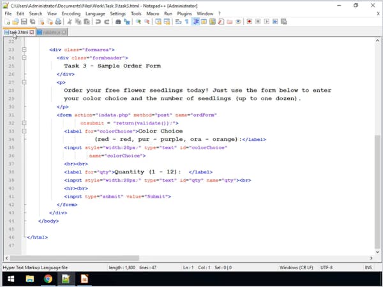Launch Google Chrome from the taskbar

pos(48,279)
